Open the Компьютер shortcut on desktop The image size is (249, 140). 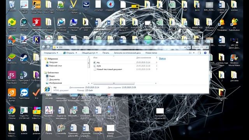[x=74, y=24]
